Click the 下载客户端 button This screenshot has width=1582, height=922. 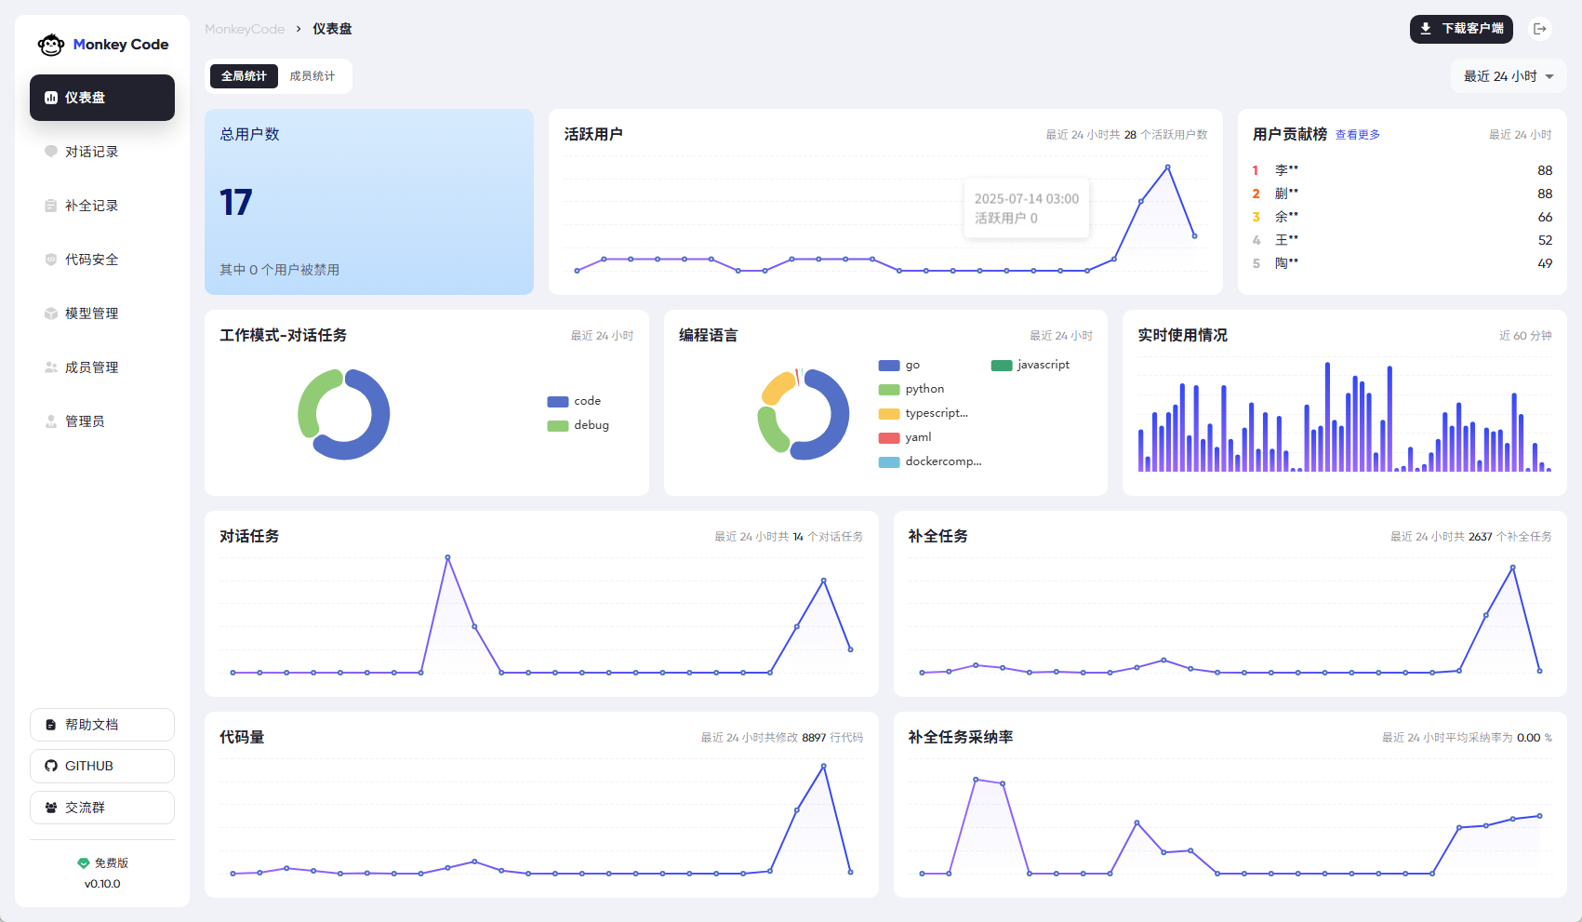(x=1460, y=29)
